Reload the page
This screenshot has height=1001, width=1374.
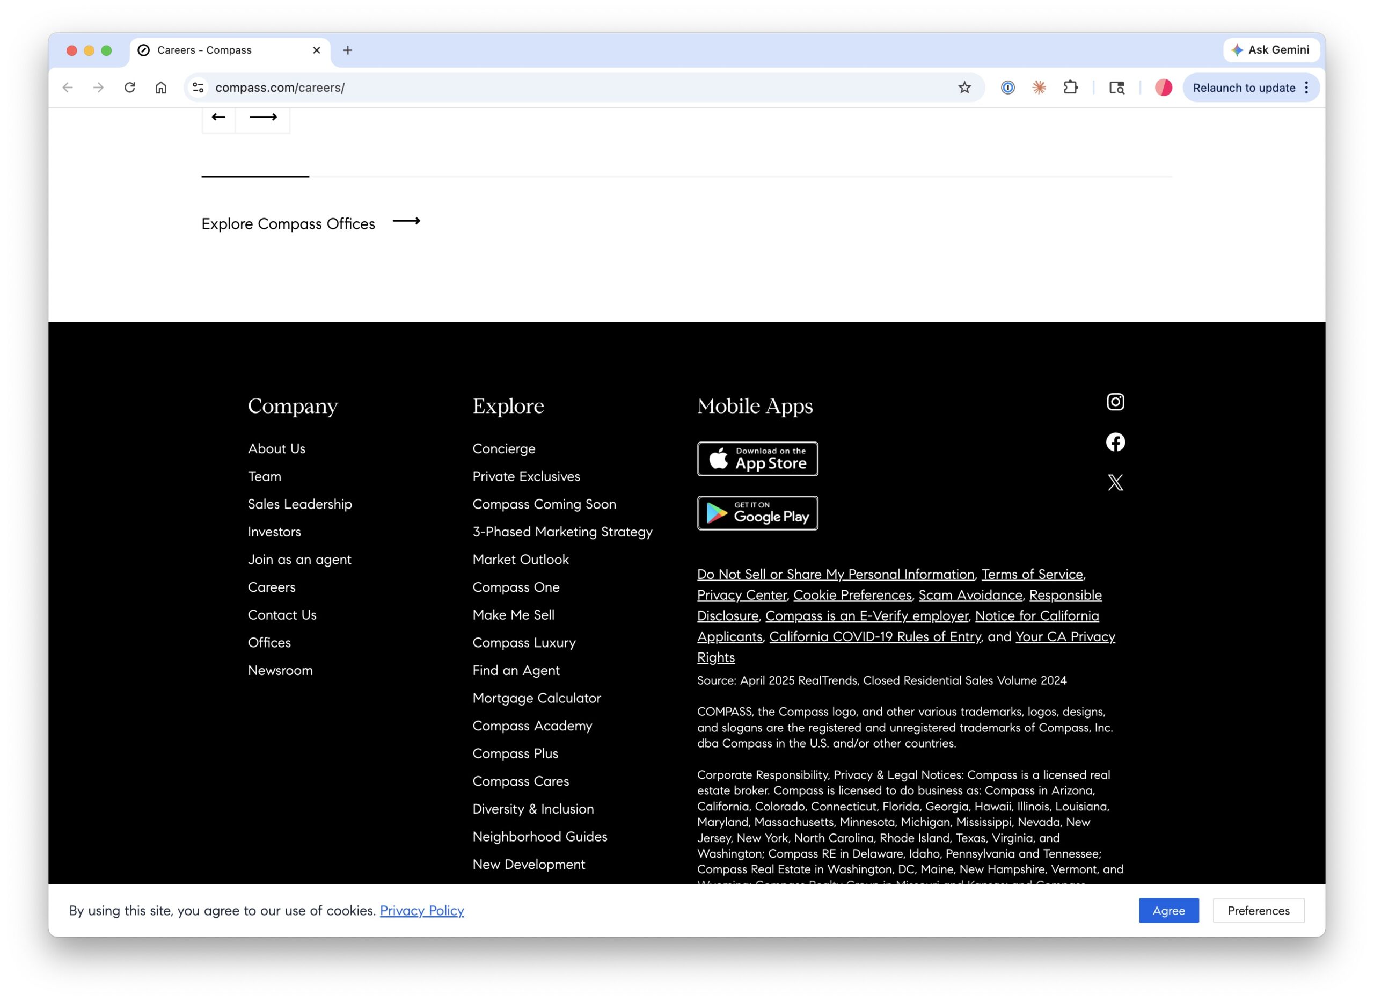tap(130, 88)
